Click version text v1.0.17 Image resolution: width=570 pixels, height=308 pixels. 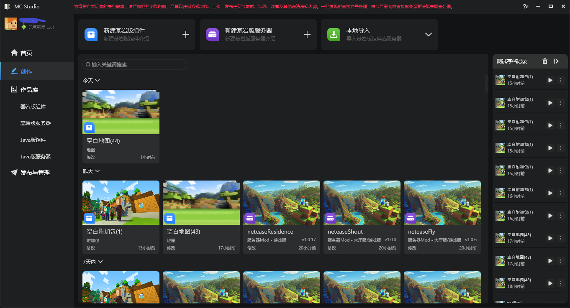pos(309,240)
